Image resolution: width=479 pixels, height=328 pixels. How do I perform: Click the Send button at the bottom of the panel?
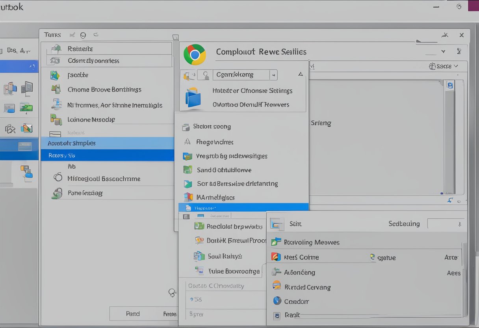pyautogui.click(x=133, y=313)
